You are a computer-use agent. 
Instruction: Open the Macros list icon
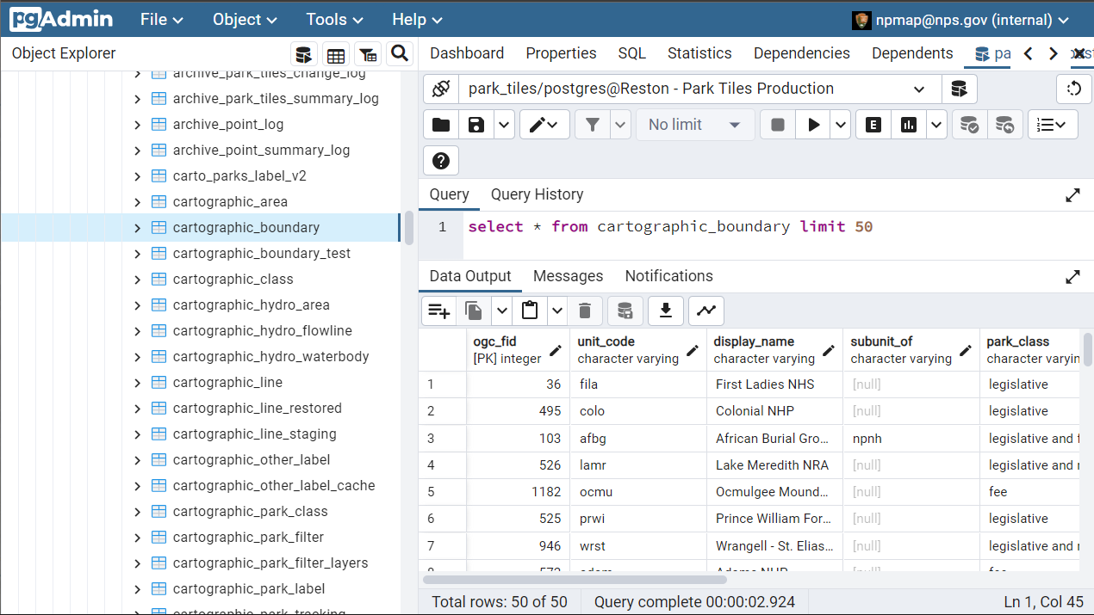[x=1053, y=125]
